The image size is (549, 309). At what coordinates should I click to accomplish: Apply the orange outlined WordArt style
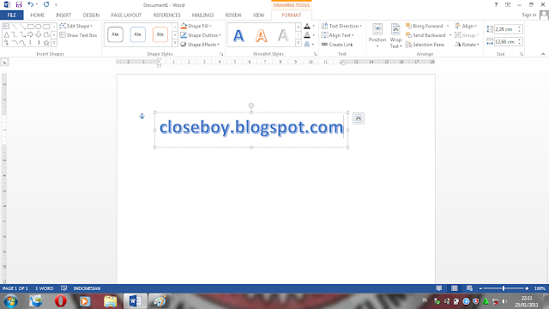pyautogui.click(x=261, y=35)
